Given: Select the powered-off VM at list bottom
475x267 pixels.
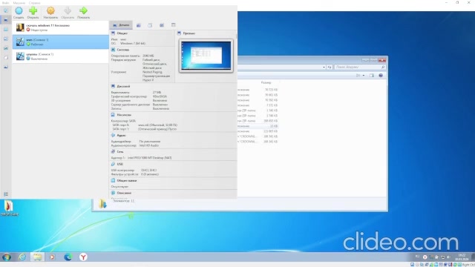Looking at the screenshot, I should pyautogui.click(x=61, y=56).
